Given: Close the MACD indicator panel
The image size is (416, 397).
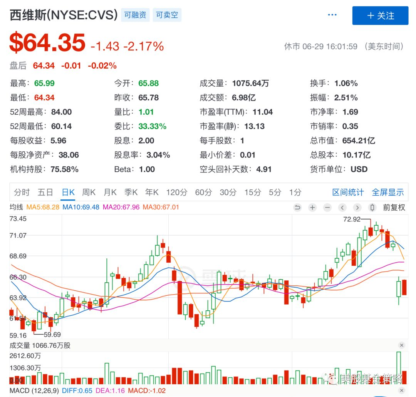Looking at the screenshot, I should 401,390.
